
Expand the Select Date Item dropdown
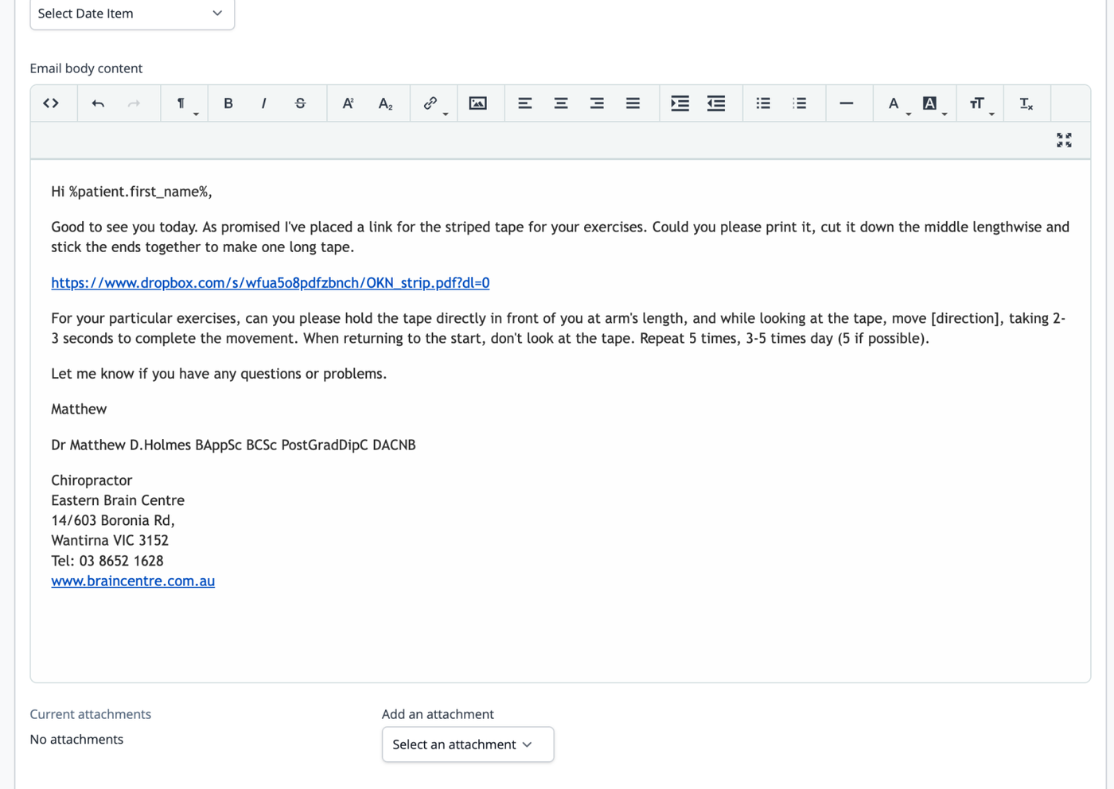pos(132,14)
